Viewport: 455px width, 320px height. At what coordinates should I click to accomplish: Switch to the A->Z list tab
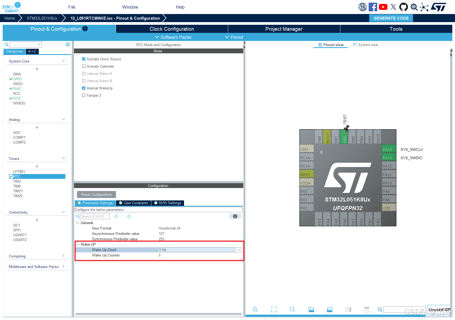[x=32, y=51]
